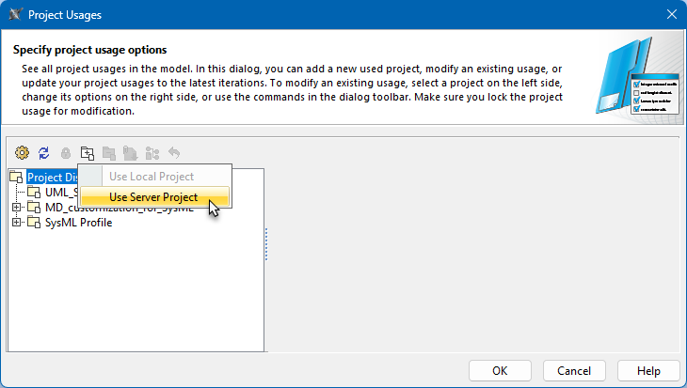
Task: Expand the MD_customization_for_SysML tree node
Action: [16, 208]
